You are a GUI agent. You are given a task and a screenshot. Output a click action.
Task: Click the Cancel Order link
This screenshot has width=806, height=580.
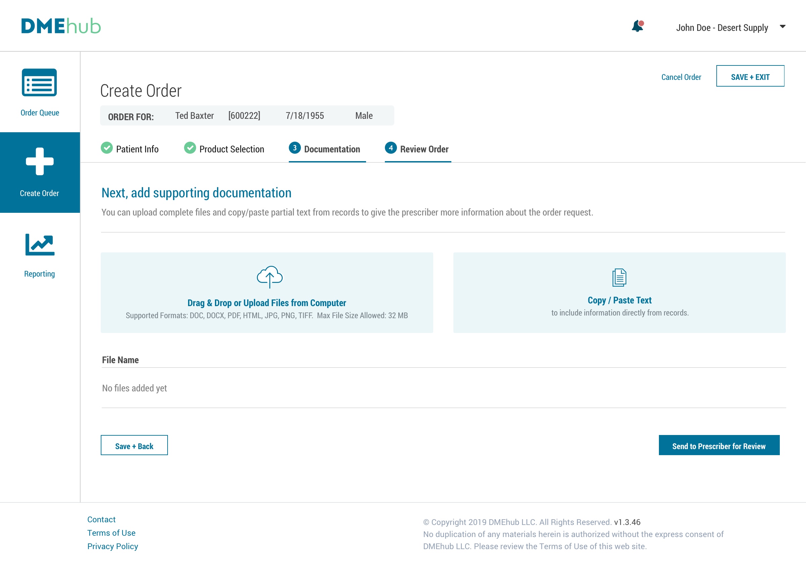point(680,77)
